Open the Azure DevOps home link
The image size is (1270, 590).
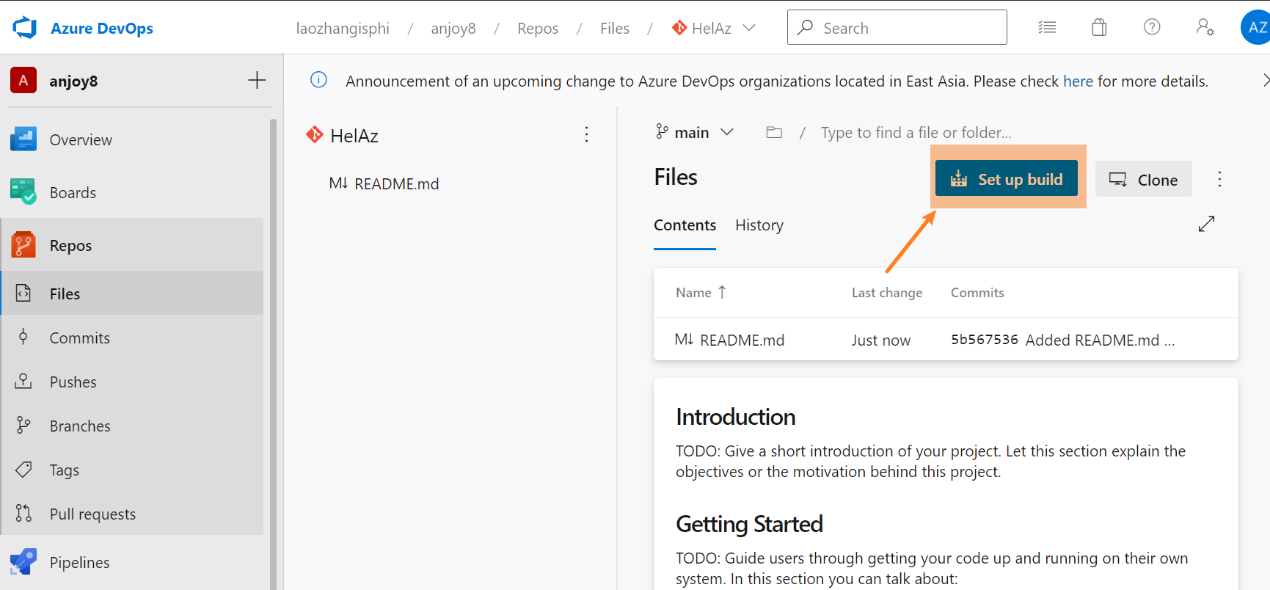tap(101, 28)
